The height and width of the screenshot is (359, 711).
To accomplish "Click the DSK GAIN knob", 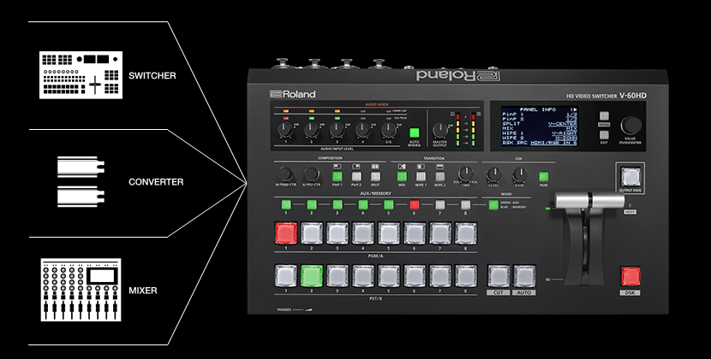I will [x=520, y=174].
